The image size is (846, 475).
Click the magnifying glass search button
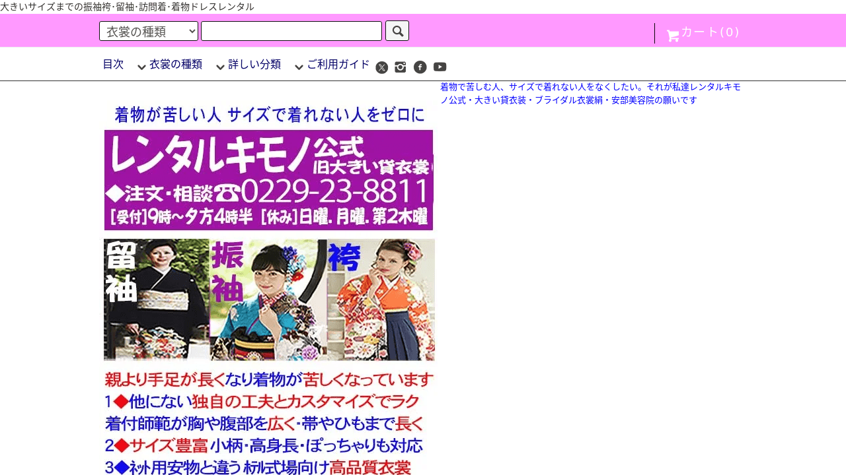pos(397,31)
